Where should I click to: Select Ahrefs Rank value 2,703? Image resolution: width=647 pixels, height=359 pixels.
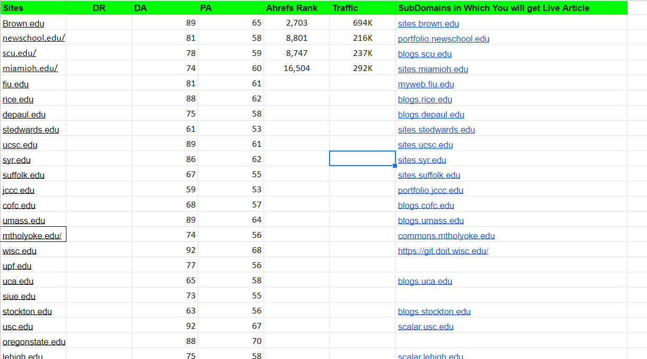pos(297,23)
